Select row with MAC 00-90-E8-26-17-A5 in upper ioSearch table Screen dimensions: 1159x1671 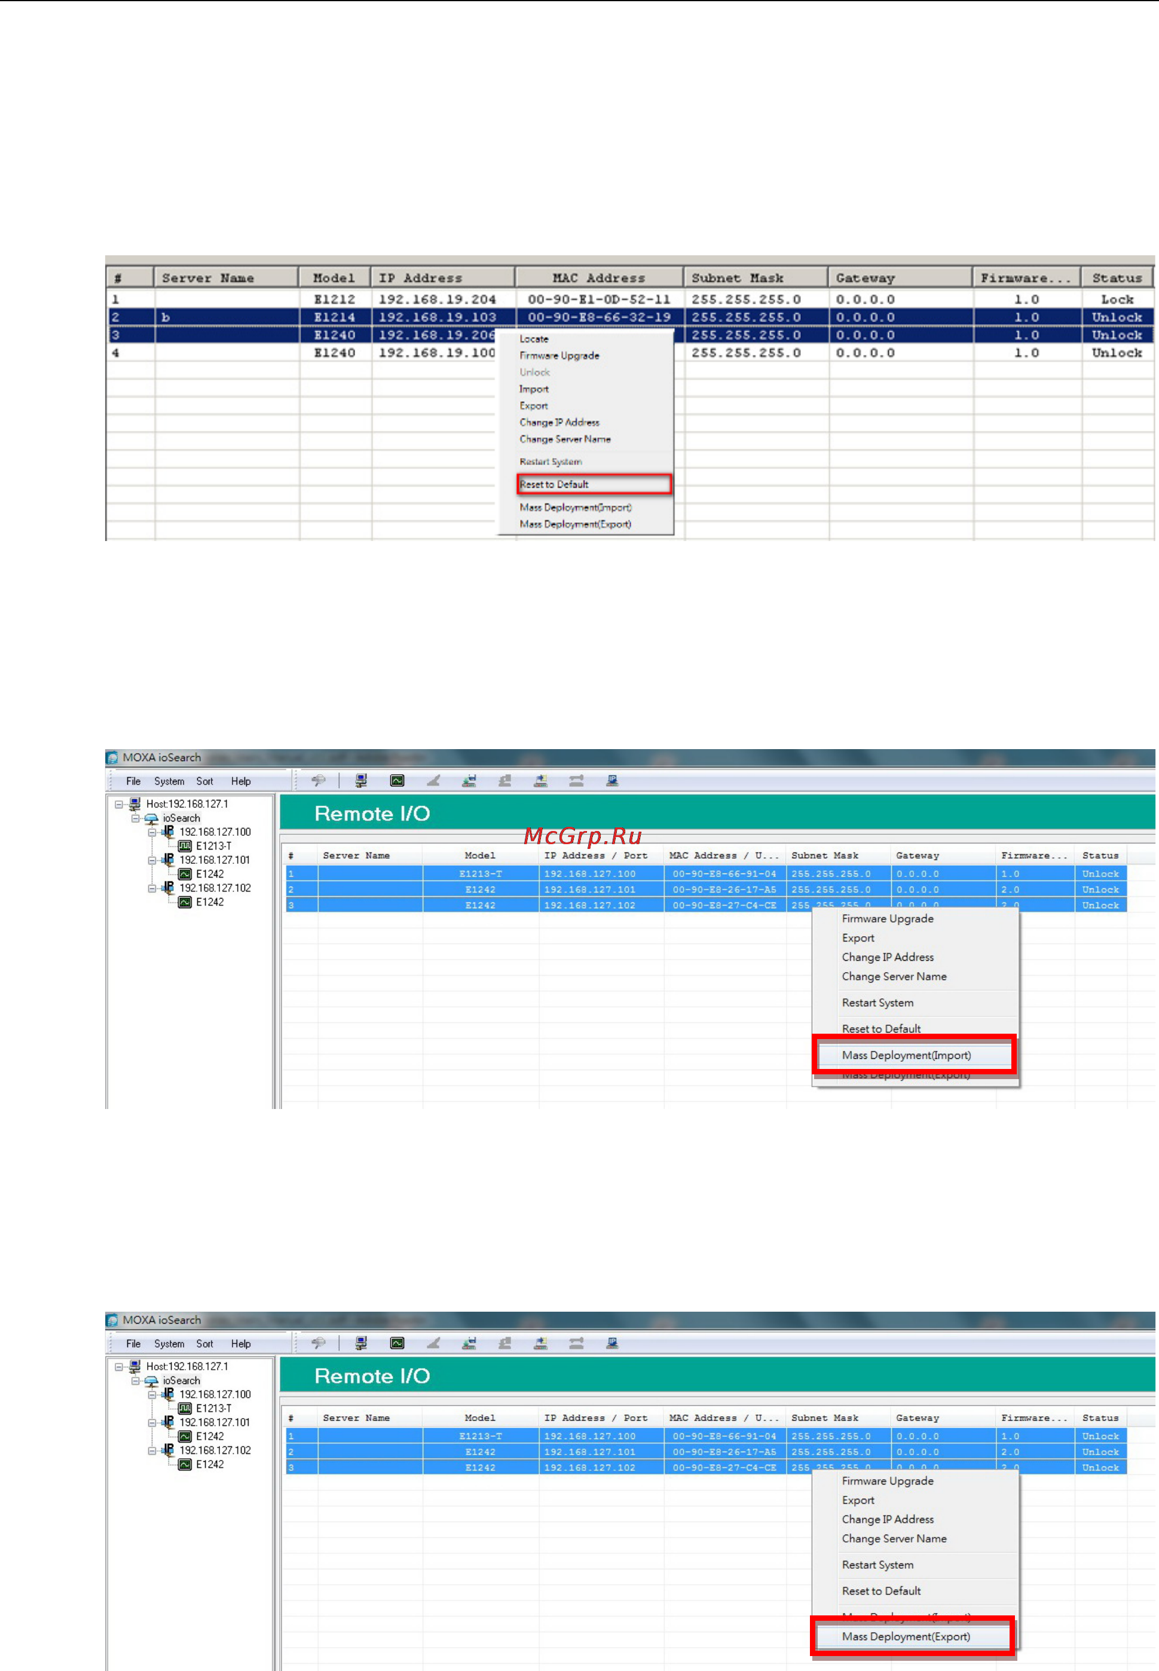coord(706,890)
